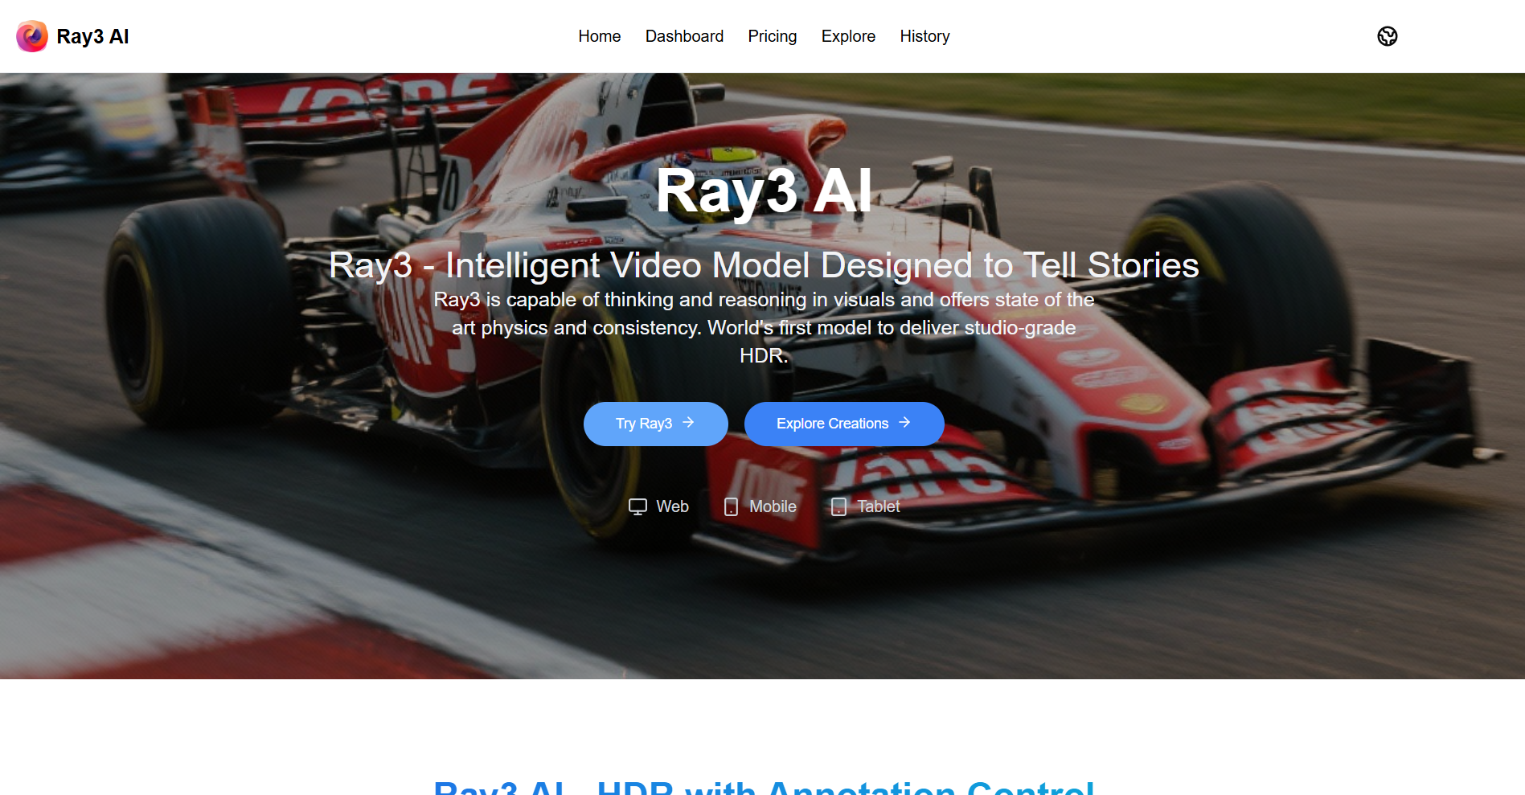Open the HDR with Annotation Control heading link
This screenshot has height=795, width=1525.
762,788
